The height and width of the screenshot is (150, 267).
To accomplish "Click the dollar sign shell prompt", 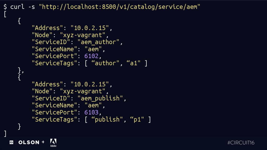I will click(x=5, y=7).
